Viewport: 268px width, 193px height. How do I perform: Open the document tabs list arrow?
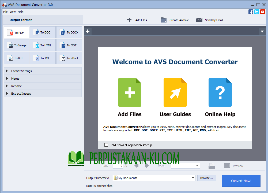click(262, 31)
